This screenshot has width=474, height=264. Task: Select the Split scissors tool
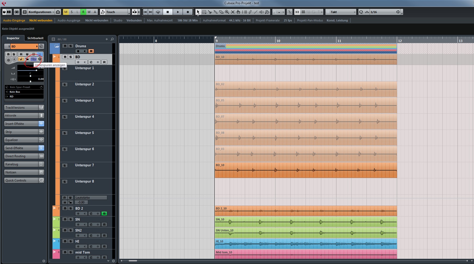(x=210, y=12)
